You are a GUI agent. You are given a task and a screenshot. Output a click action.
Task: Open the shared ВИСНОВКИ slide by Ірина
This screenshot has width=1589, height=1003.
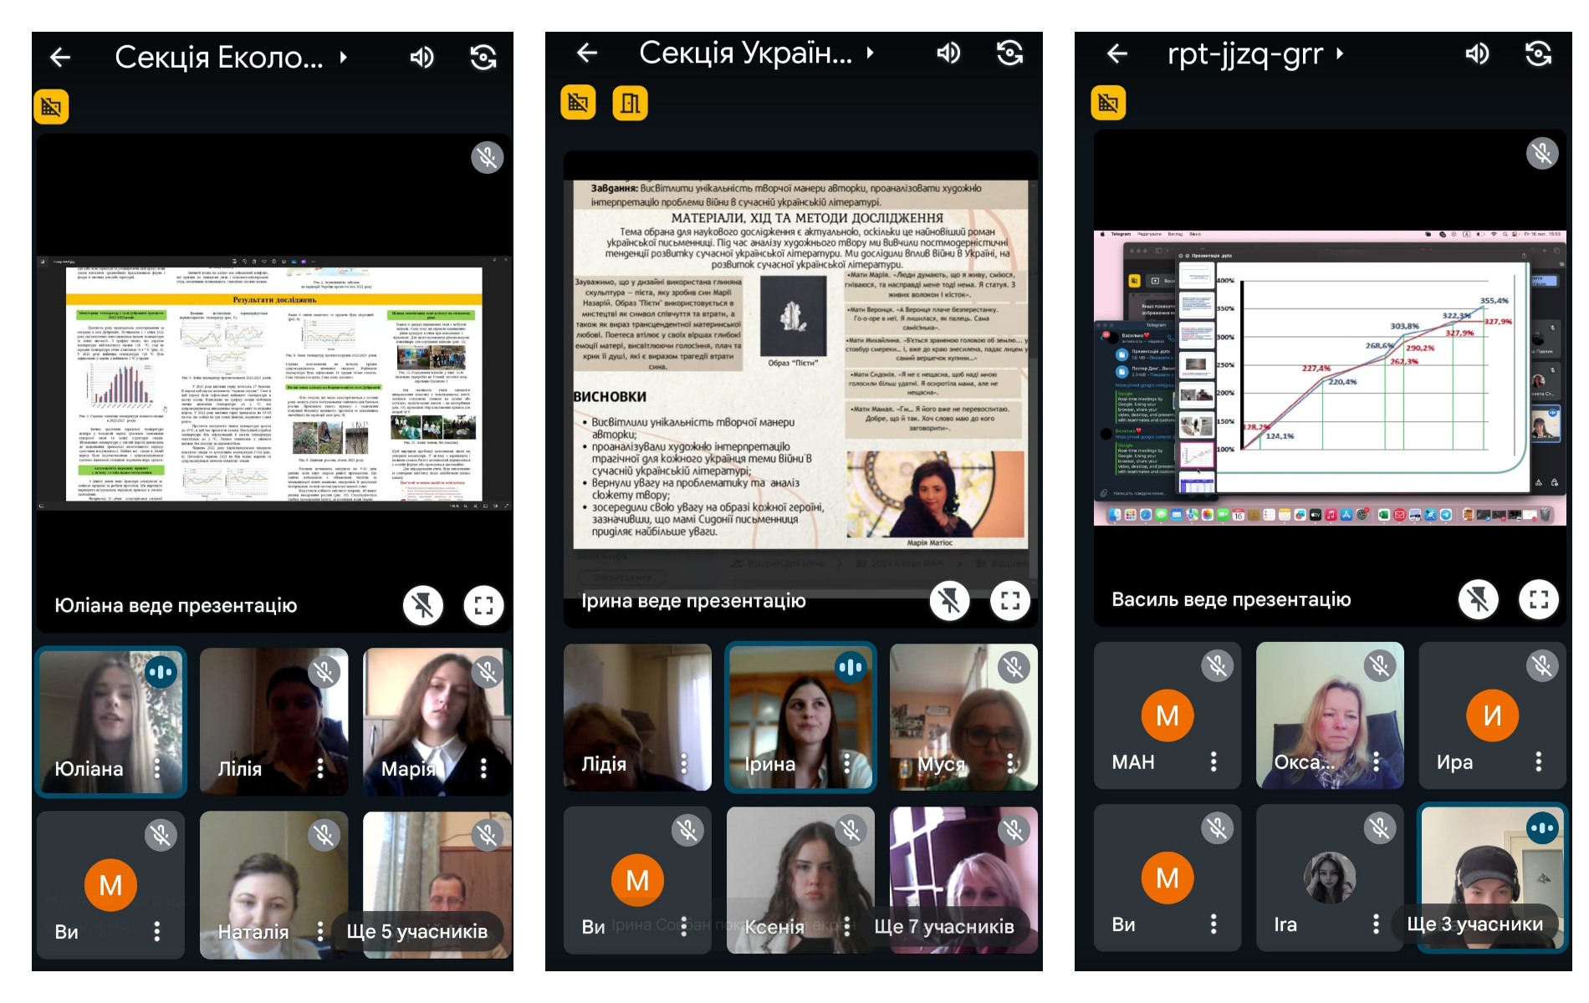click(801, 364)
